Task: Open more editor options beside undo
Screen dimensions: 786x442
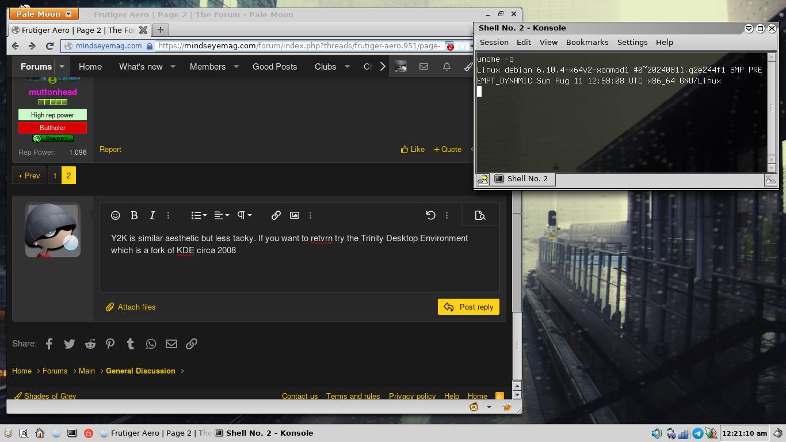Action: click(x=447, y=215)
